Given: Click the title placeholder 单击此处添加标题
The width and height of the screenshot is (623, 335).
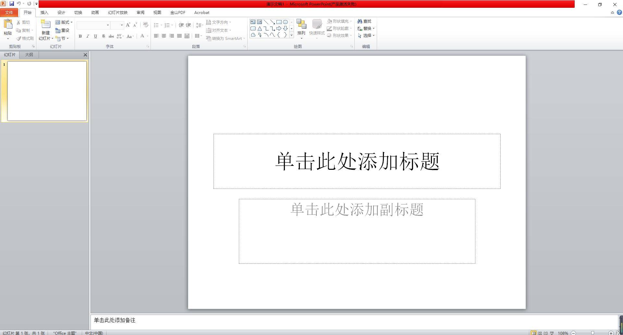Looking at the screenshot, I should pos(357,161).
